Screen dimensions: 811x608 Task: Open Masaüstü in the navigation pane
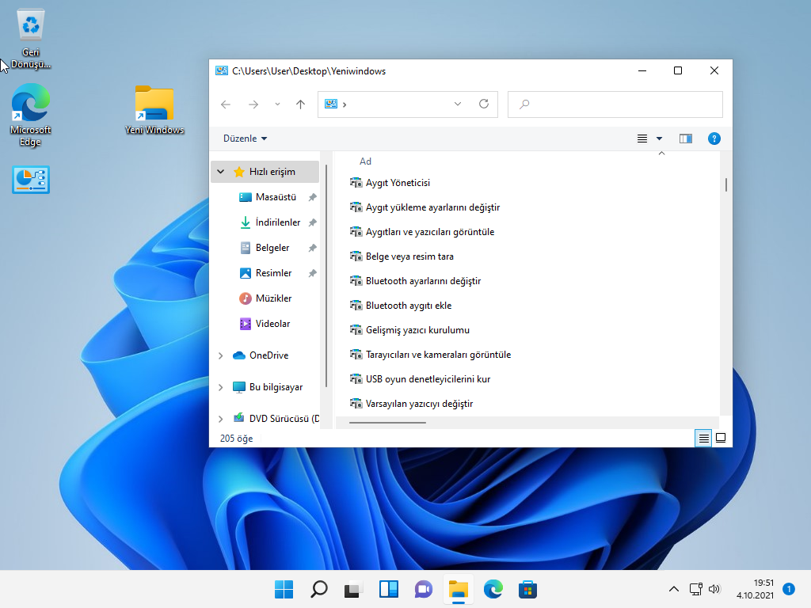click(276, 197)
